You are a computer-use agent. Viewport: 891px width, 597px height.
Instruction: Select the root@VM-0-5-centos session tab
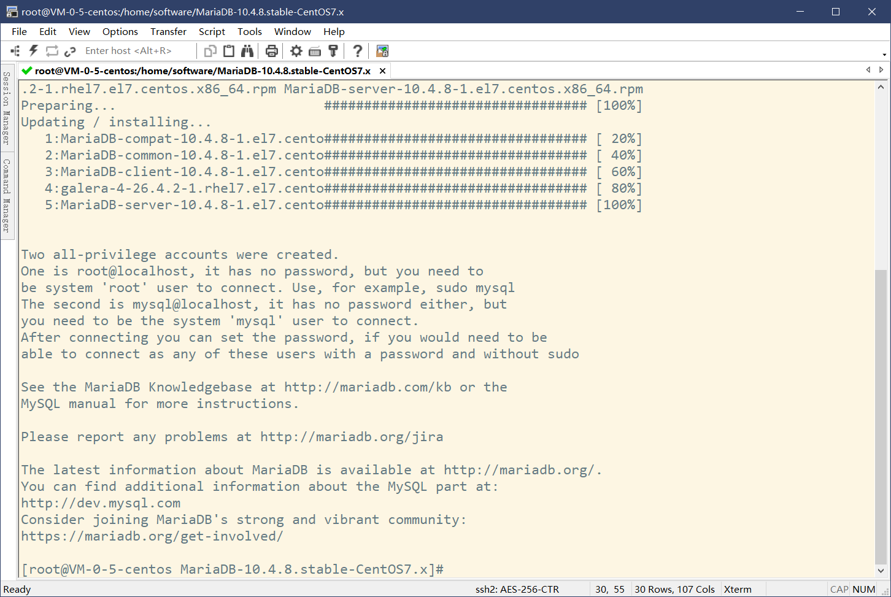(x=204, y=71)
